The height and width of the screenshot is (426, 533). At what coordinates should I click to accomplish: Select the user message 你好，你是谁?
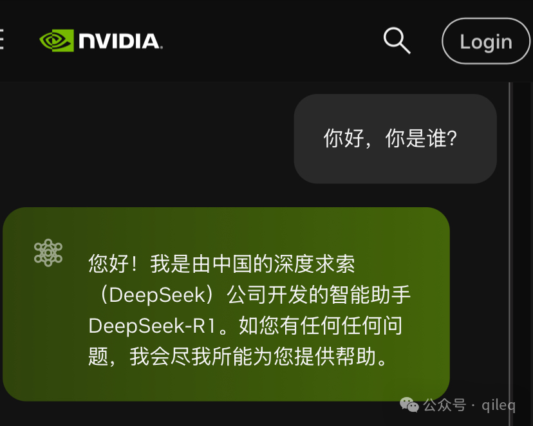pos(390,138)
